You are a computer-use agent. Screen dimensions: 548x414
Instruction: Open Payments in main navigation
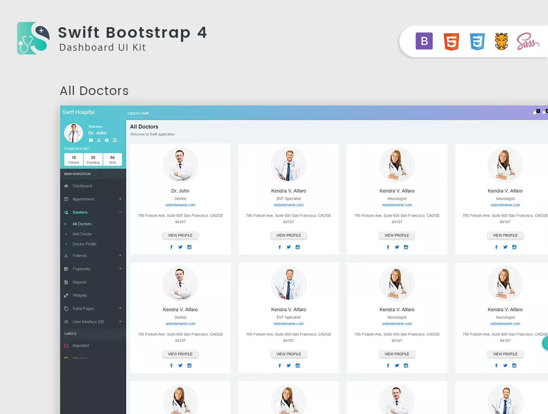81,269
